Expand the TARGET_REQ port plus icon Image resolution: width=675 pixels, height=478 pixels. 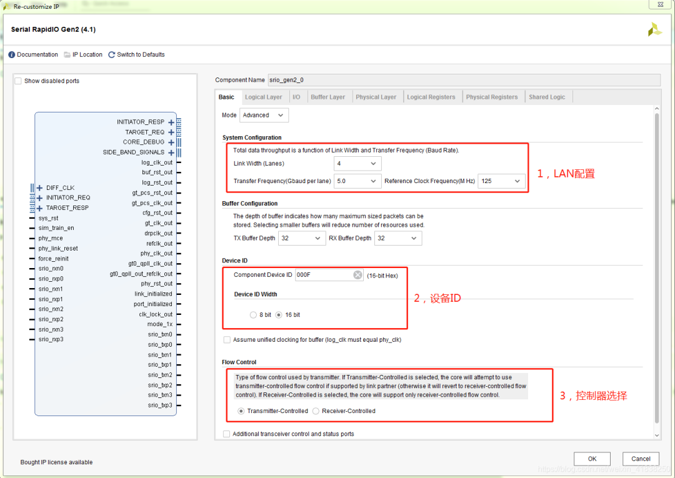171,132
